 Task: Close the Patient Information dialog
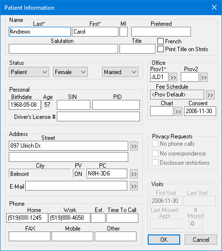214,7
